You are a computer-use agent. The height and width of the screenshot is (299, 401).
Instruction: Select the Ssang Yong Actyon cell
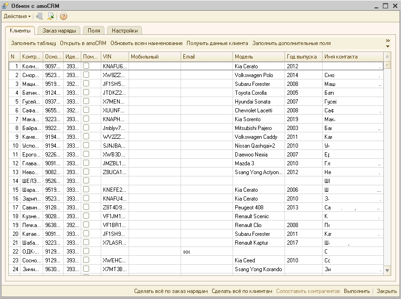point(259,172)
